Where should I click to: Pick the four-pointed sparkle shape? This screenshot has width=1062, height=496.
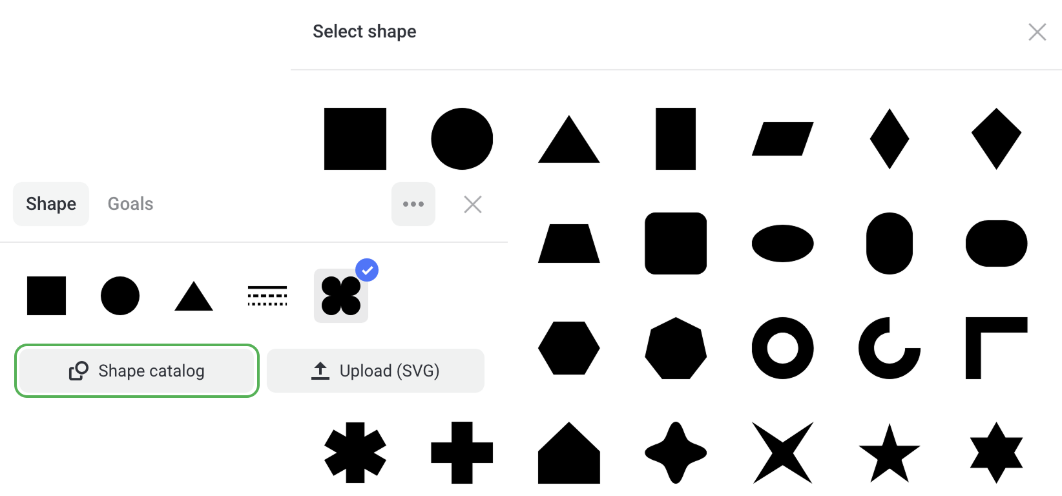click(x=676, y=453)
